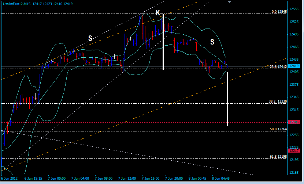This screenshot has width=304, height=184.
Task: Click the '8 Jun 00:45' time axis label
Action: 197,179
